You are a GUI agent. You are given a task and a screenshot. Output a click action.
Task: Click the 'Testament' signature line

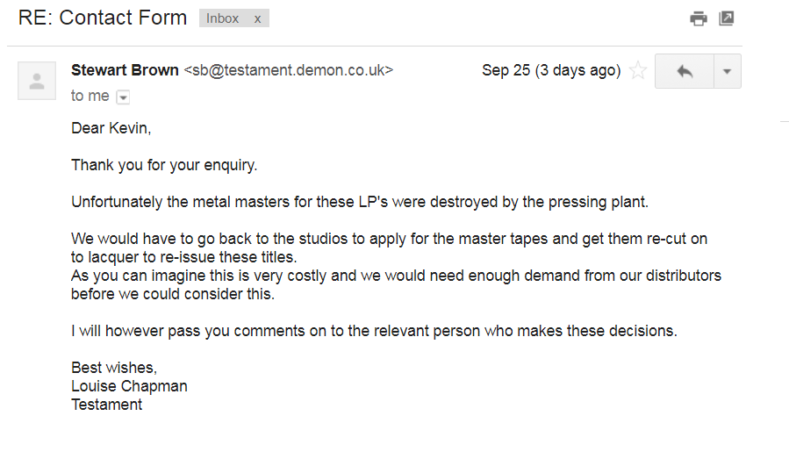click(x=107, y=405)
